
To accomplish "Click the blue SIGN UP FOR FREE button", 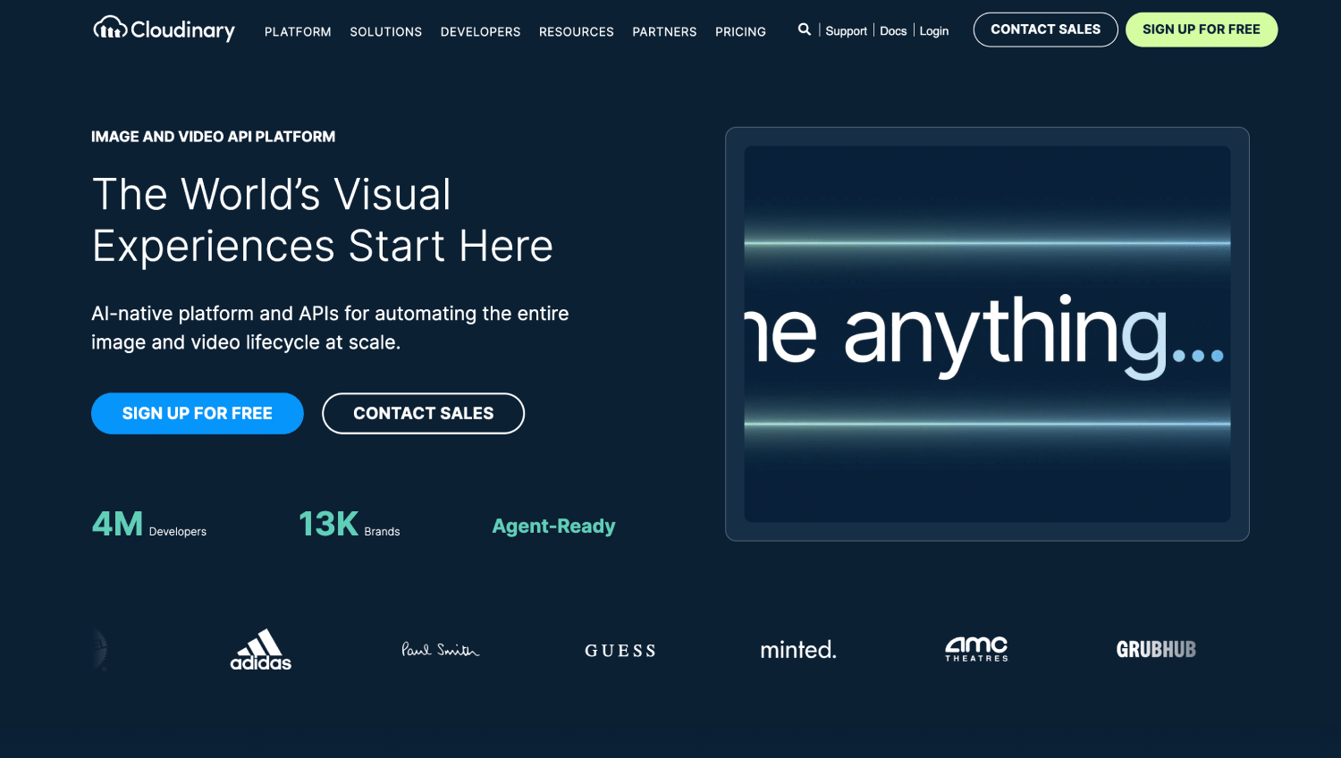I will click(x=198, y=413).
